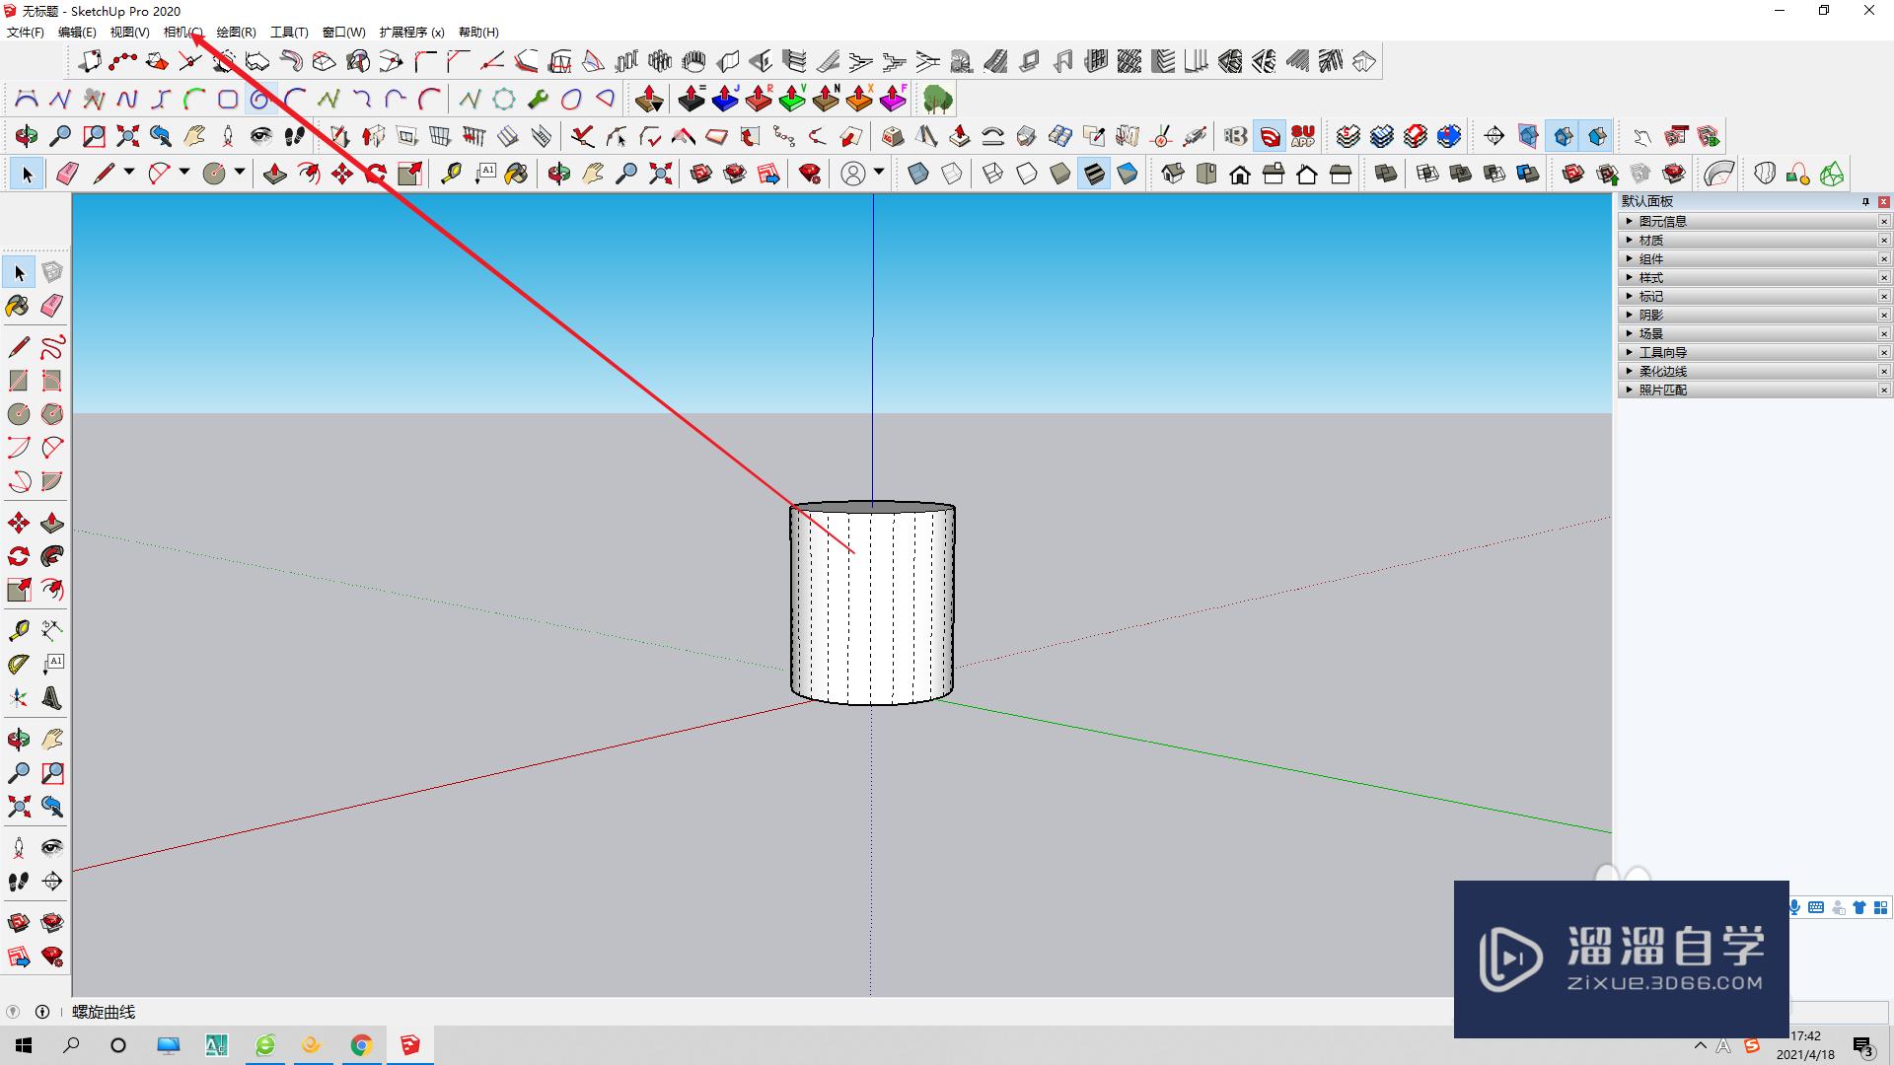Pick the Freehand tool in left toolbar
Viewport: 1894px width, 1065px height.
click(x=52, y=347)
